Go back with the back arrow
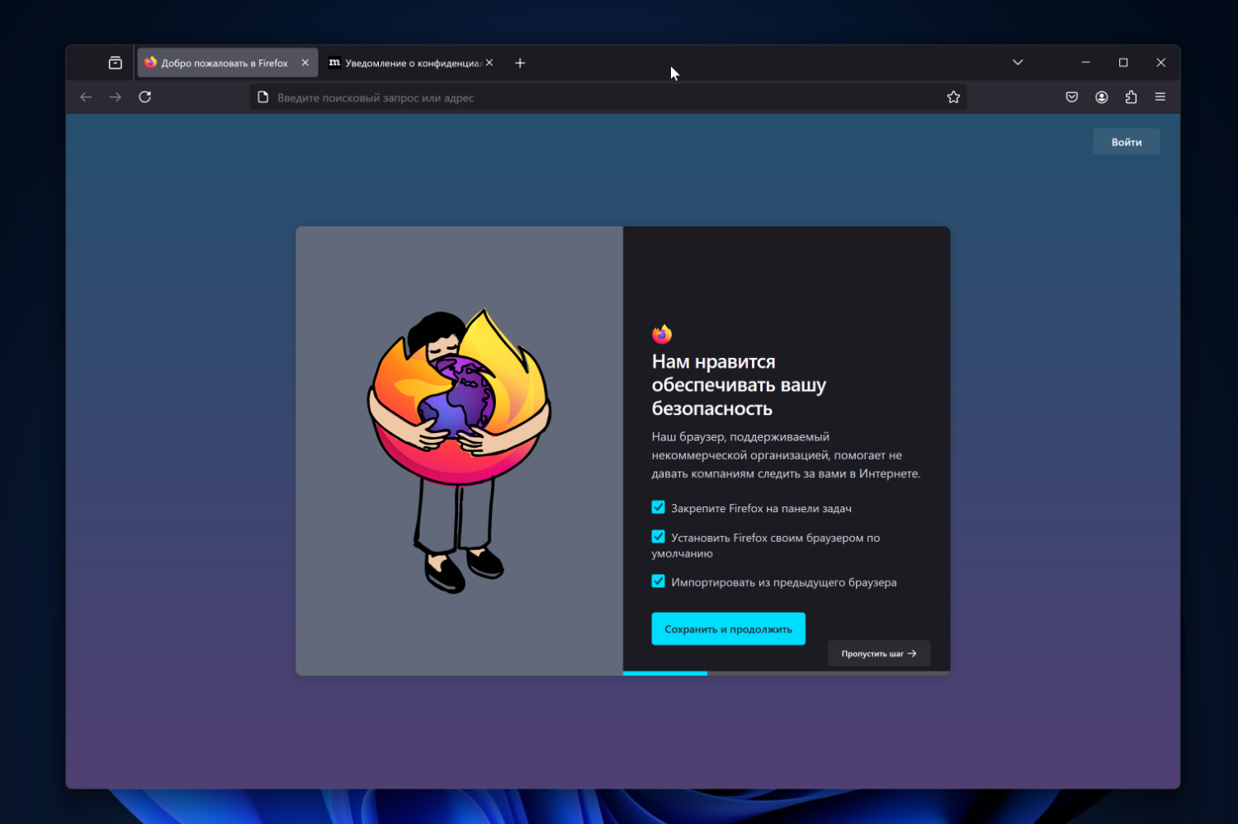The image size is (1238, 824). point(86,97)
